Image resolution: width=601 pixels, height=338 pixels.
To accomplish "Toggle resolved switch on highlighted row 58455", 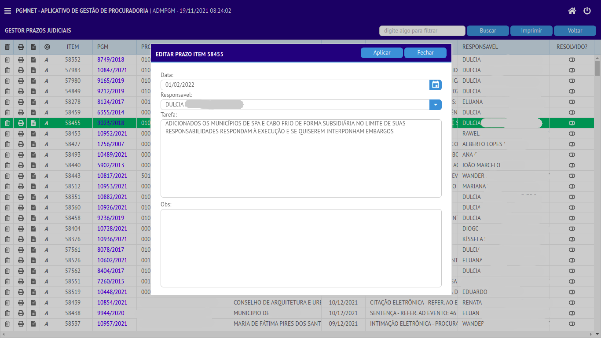I will [x=572, y=123].
